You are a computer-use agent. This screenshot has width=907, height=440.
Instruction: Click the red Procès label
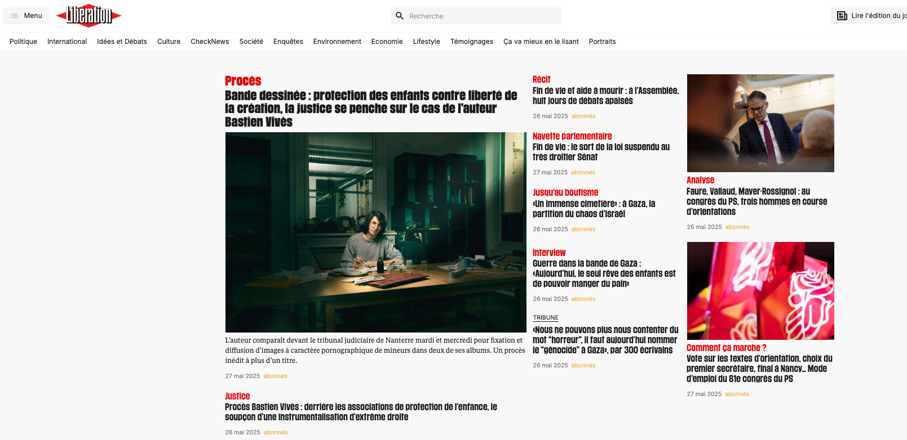(x=243, y=81)
